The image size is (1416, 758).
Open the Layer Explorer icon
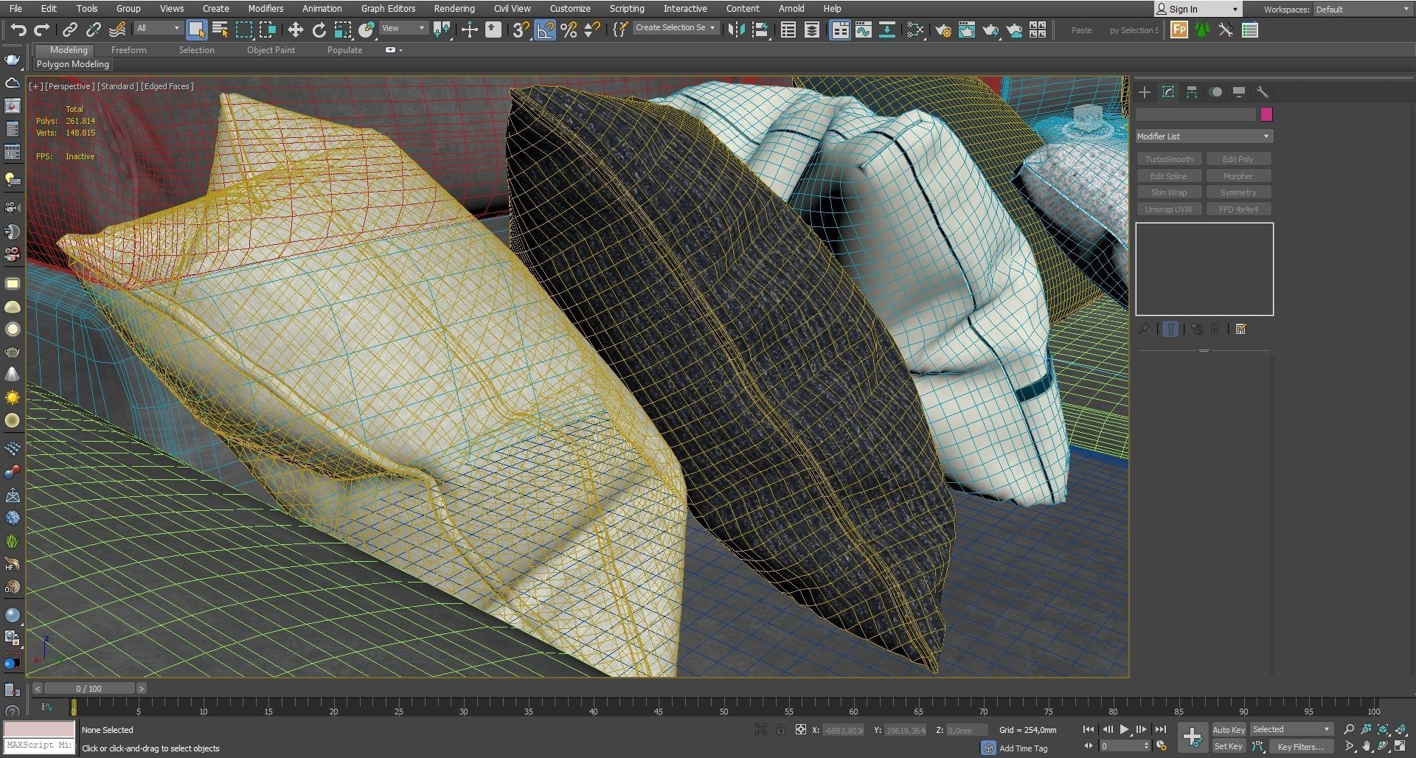[812, 29]
